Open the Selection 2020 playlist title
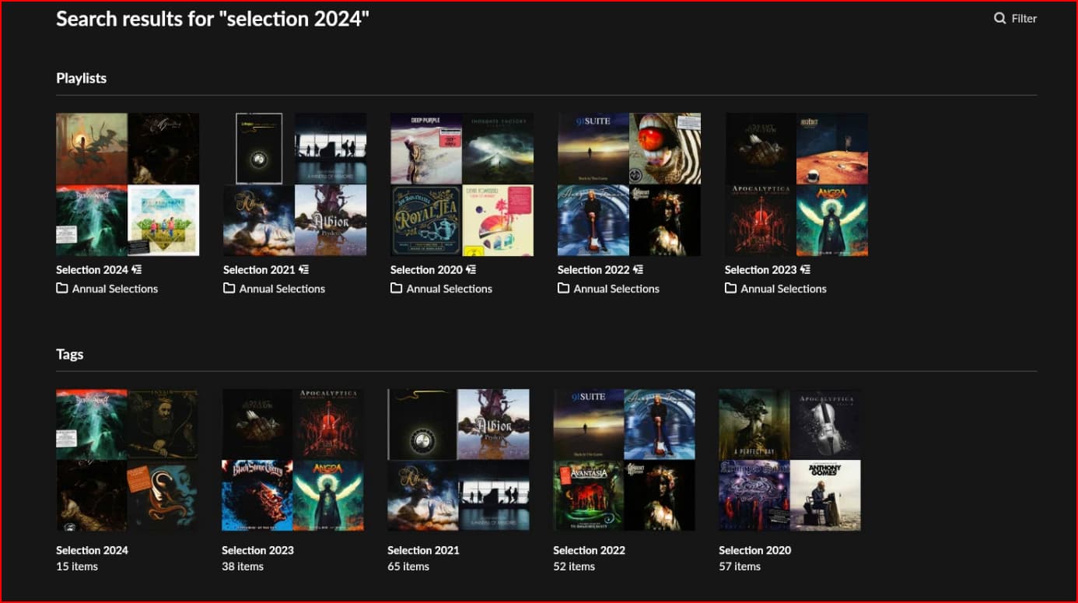1078x603 pixels. tap(426, 270)
